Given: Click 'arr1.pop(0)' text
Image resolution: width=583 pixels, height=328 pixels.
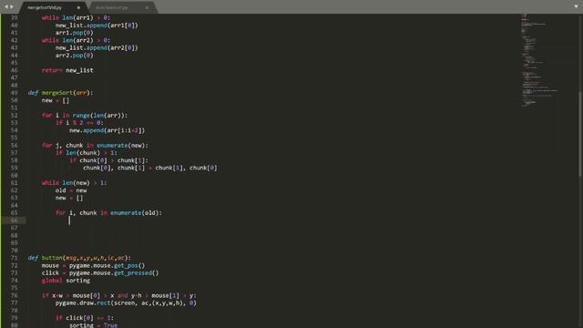Looking at the screenshot, I should (75, 33).
